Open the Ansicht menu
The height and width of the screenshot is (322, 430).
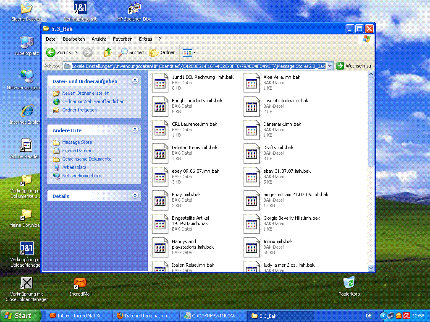click(x=99, y=39)
